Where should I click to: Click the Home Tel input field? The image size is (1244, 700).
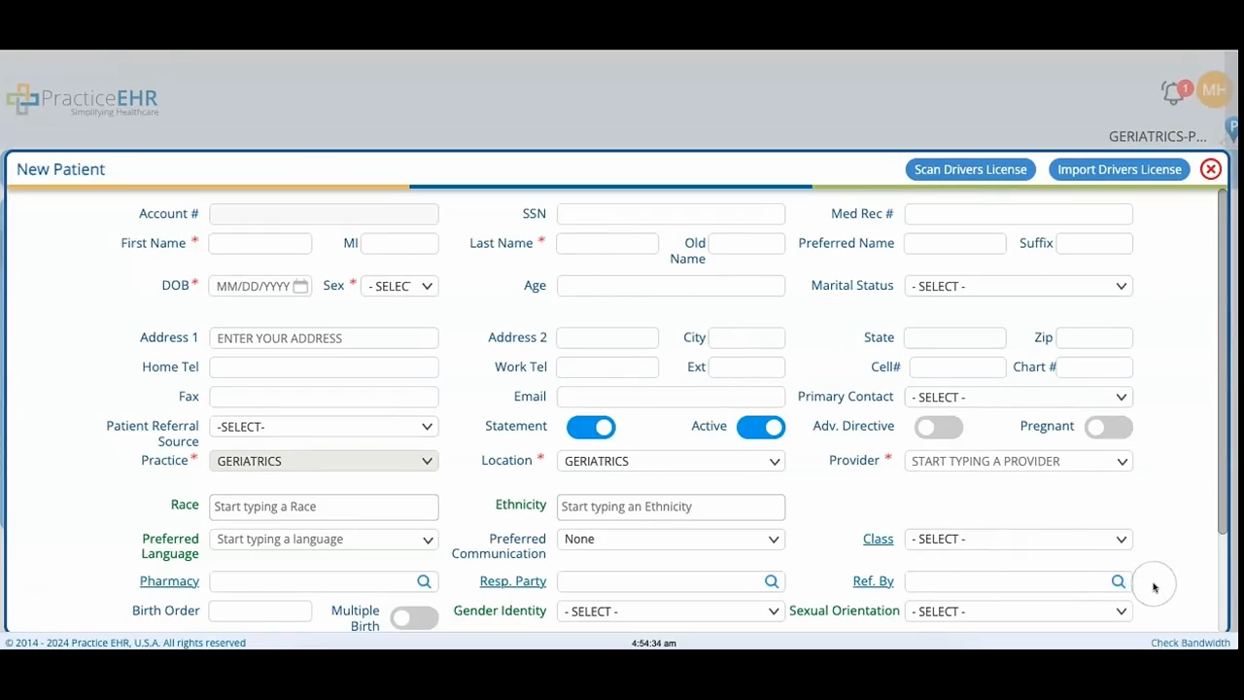[x=324, y=367]
